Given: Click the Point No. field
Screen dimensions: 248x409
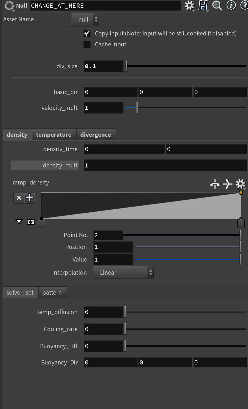Looking at the screenshot, I should tap(108, 235).
